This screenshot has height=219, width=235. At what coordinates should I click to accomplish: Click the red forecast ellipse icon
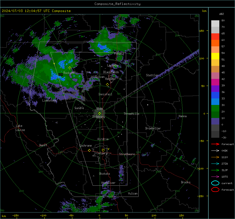pos(215,190)
